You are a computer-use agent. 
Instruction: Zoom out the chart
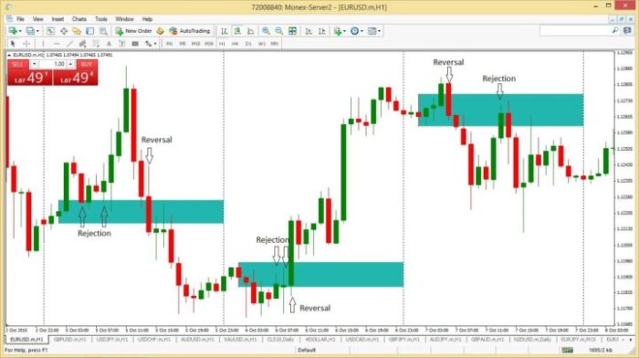point(278,30)
